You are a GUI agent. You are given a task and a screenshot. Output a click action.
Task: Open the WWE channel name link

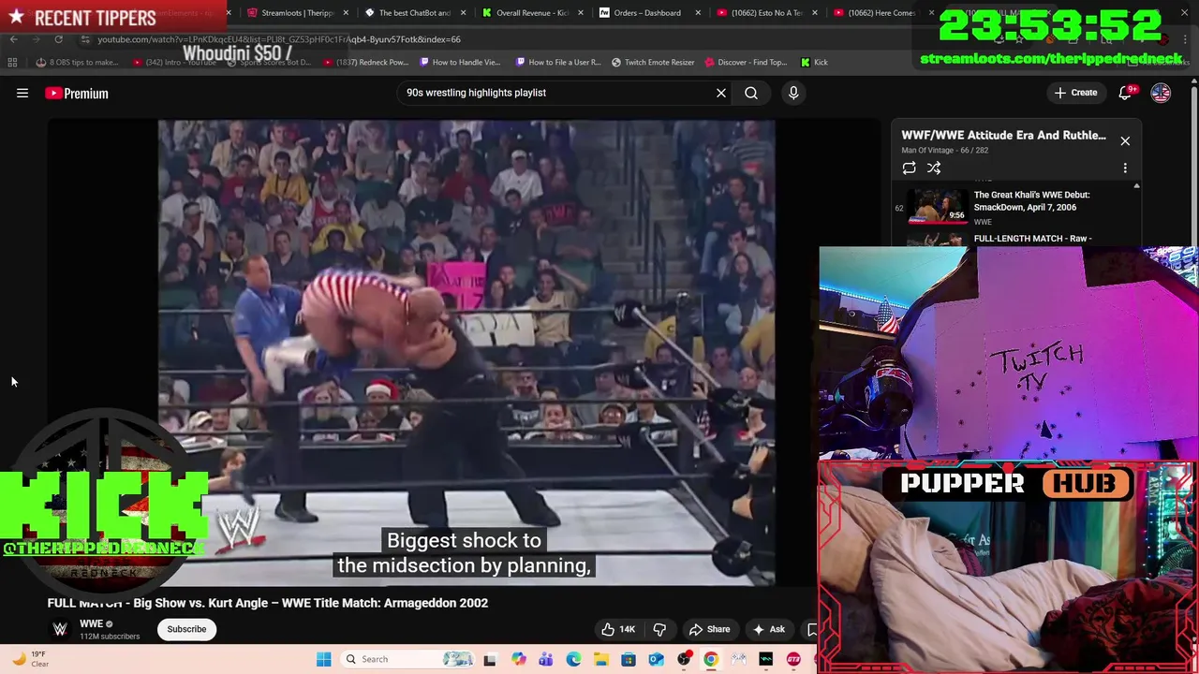click(91, 623)
